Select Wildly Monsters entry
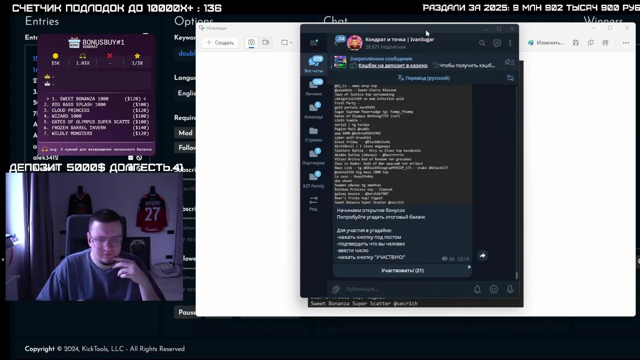The image size is (640, 360). click(x=97, y=133)
